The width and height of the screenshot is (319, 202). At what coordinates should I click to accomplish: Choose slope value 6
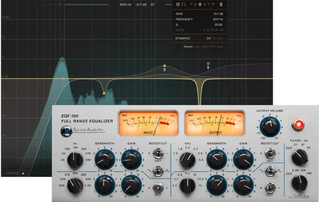click(x=204, y=30)
